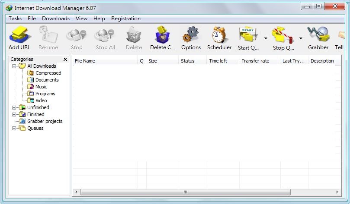
Task: Select the Compressed category label
Action: tap(48, 73)
